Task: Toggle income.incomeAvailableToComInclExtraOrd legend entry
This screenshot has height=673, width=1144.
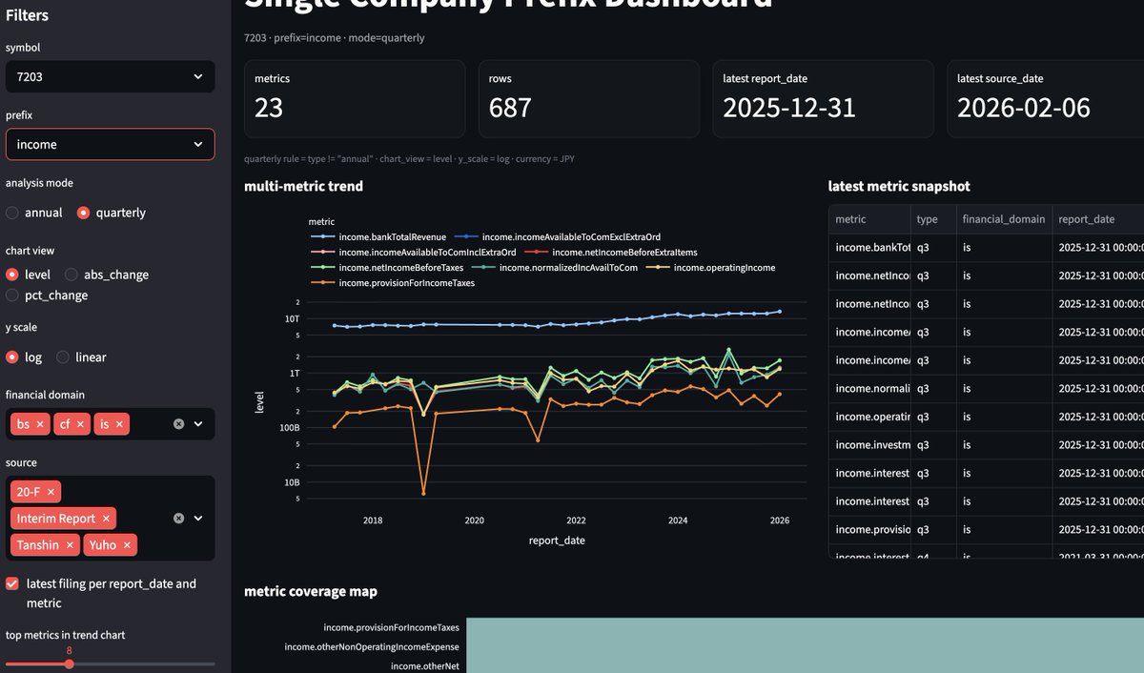Action: click(414, 253)
